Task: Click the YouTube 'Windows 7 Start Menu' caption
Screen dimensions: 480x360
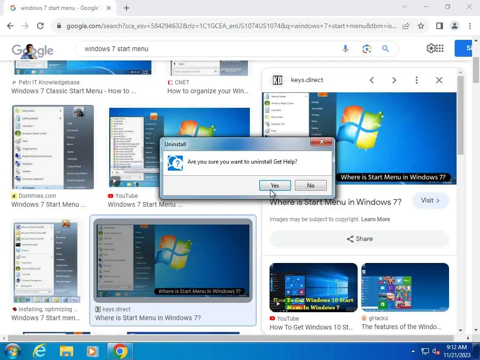Action: tap(145, 204)
